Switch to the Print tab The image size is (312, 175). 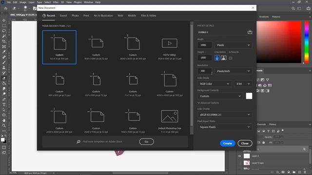(x=86, y=16)
